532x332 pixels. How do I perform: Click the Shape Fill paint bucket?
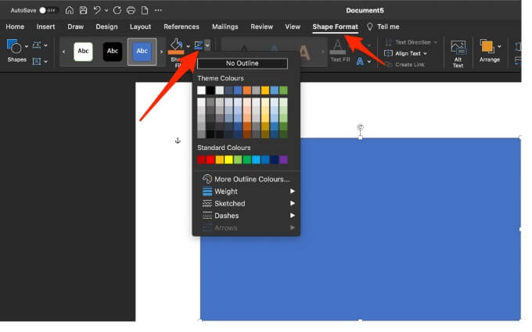point(176,46)
